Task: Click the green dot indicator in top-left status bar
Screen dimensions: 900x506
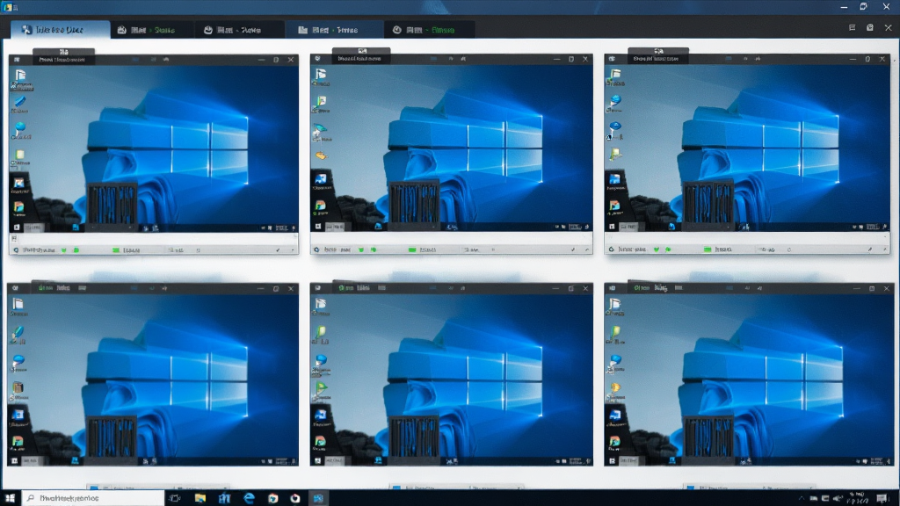Action: coord(76,250)
